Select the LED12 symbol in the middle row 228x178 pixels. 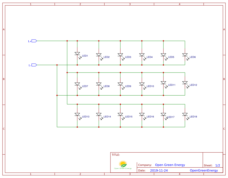point(185,83)
